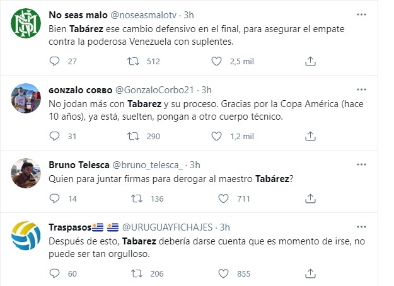Image resolution: width=394 pixels, height=286 pixels.
Task: Share No seas malo's tweet
Action: pyautogui.click(x=310, y=61)
